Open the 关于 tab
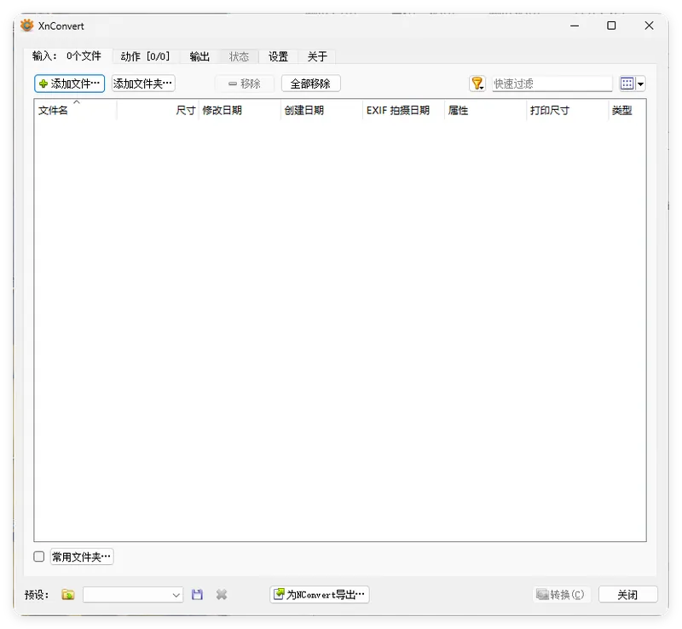The image size is (682, 629). [317, 56]
